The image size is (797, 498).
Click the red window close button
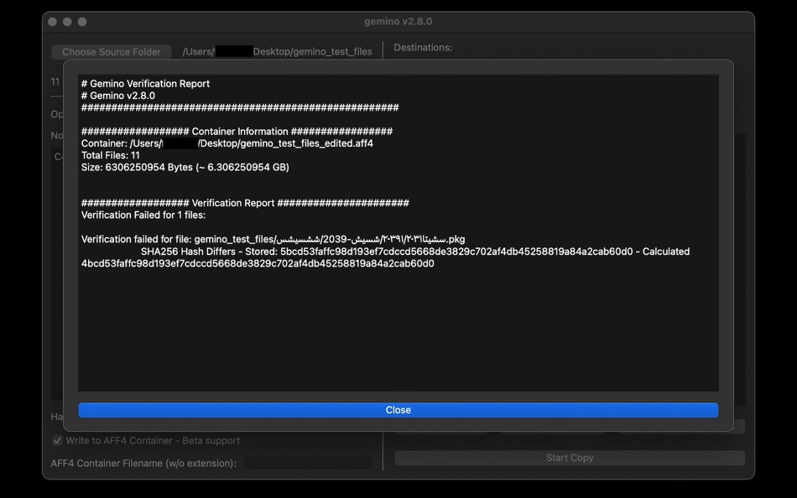(52, 22)
